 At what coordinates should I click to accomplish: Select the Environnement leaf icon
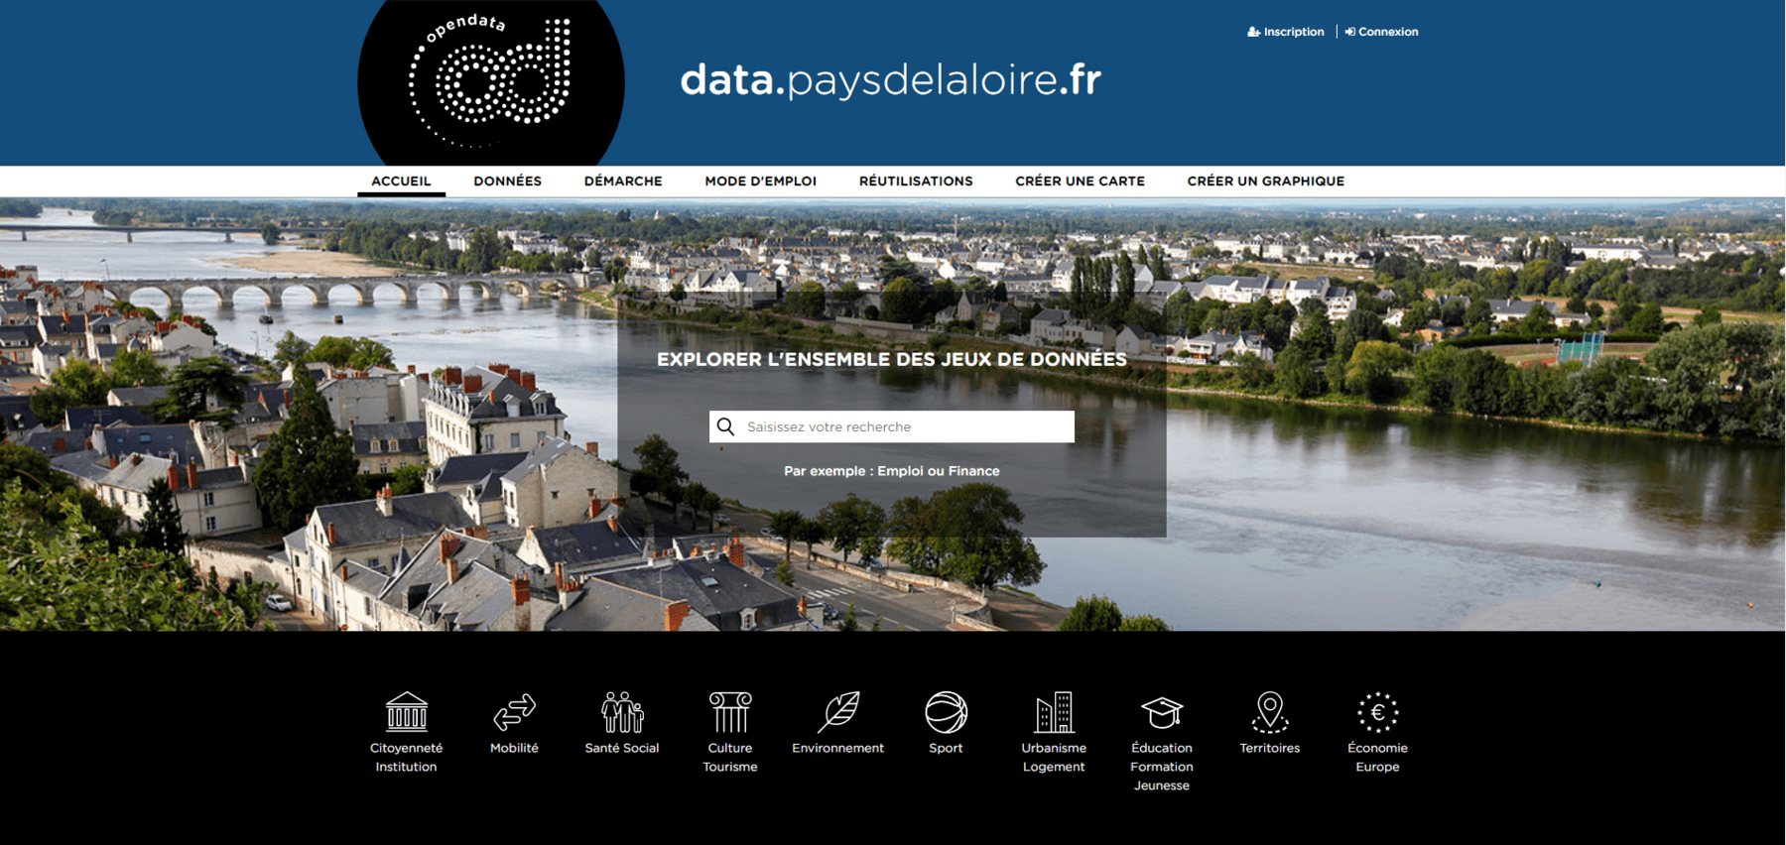click(x=838, y=712)
